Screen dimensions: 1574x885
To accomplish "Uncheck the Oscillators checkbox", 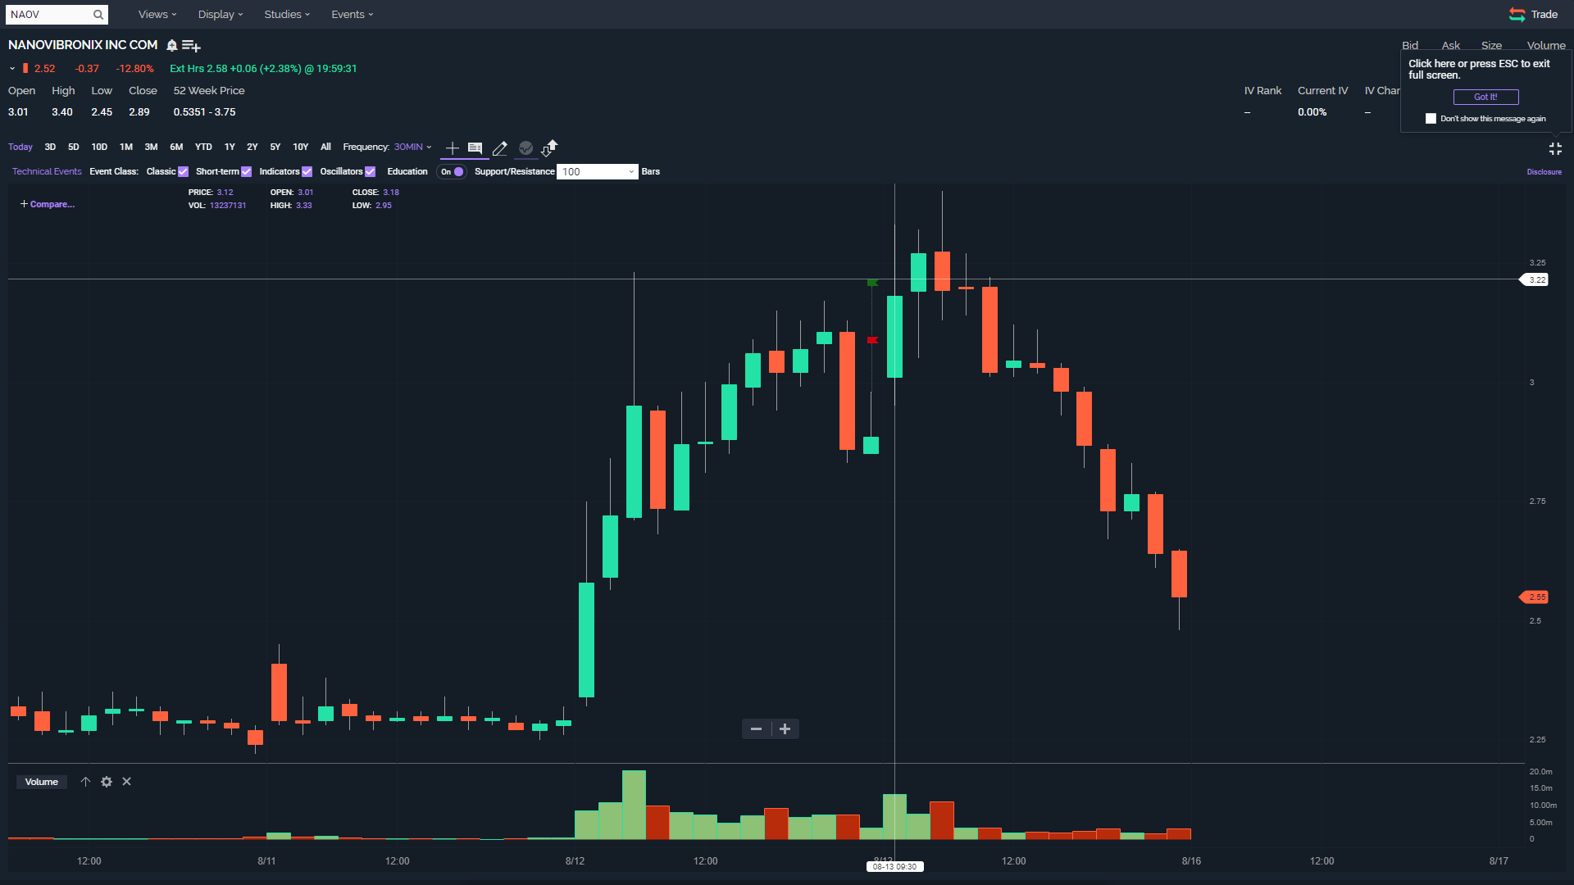I will pyautogui.click(x=371, y=172).
